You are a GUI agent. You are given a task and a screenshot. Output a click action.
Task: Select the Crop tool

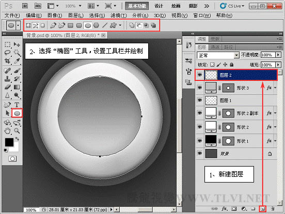(x=7, y=61)
